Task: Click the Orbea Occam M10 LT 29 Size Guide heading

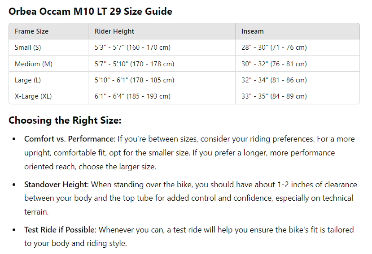Action: click(90, 12)
